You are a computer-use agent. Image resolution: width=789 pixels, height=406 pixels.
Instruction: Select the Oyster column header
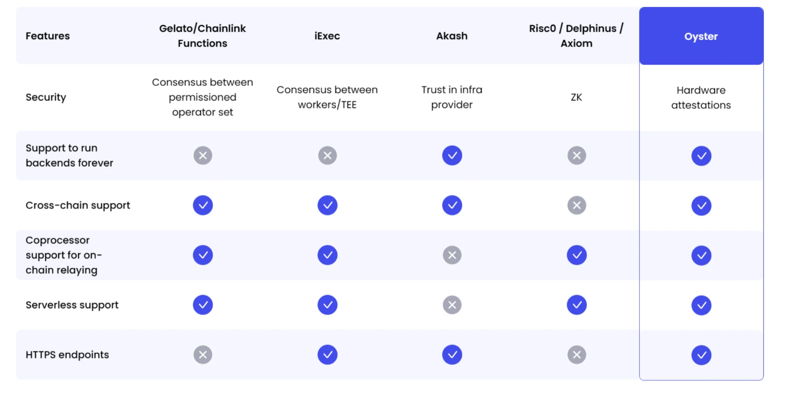pyautogui.click(x=701, y=36)
